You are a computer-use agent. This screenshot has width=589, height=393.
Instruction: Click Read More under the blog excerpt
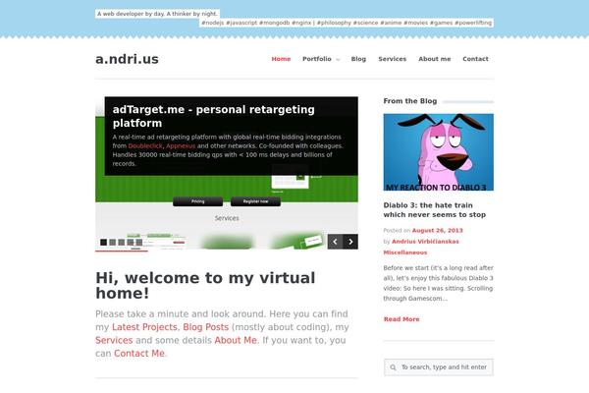click(x=402, y=319)
